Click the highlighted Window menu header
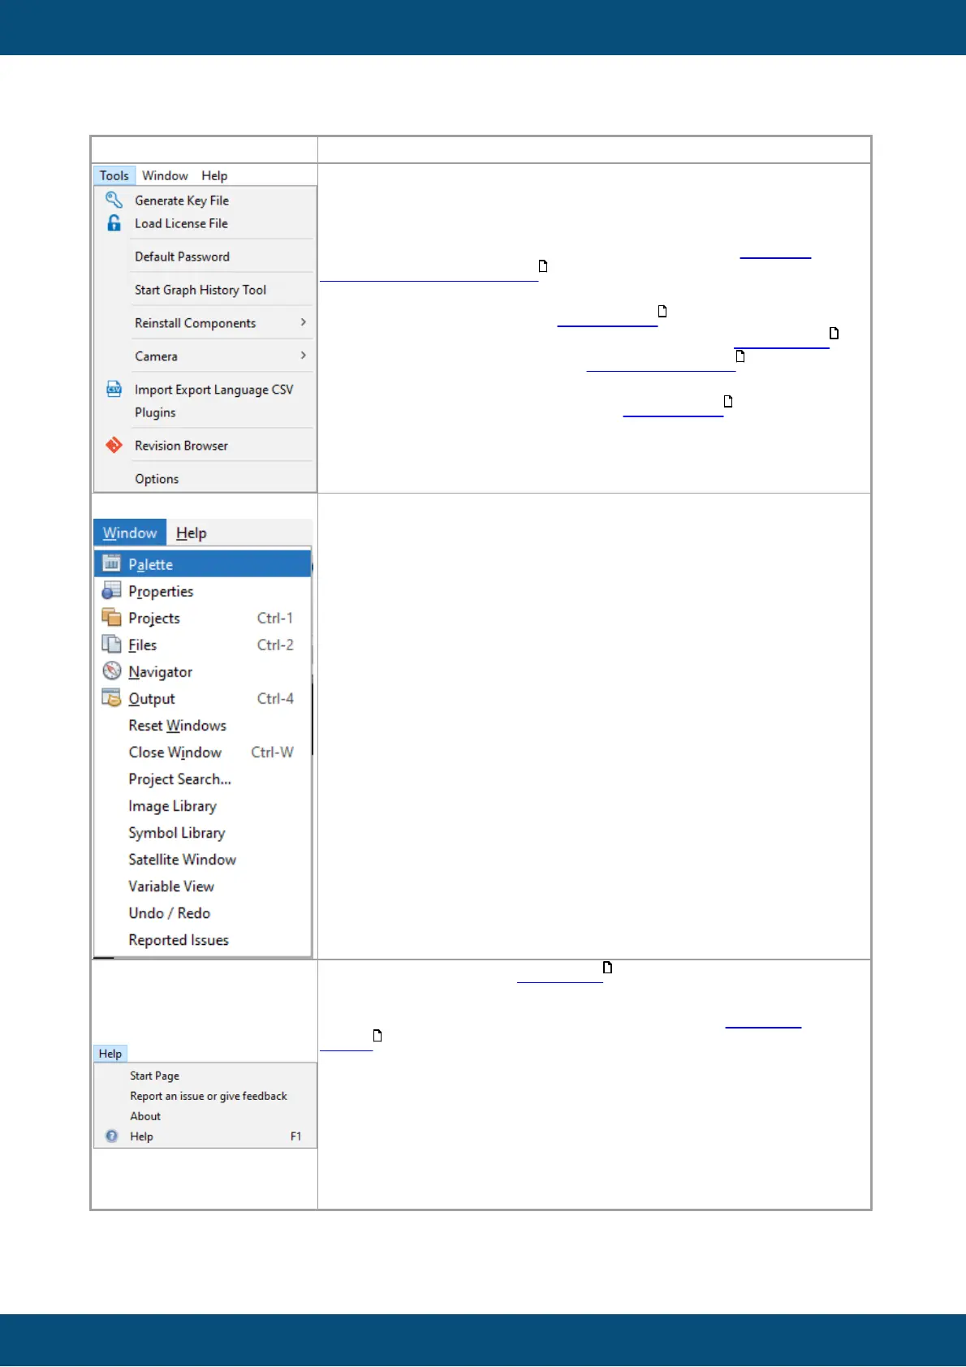 coord(130,533)
